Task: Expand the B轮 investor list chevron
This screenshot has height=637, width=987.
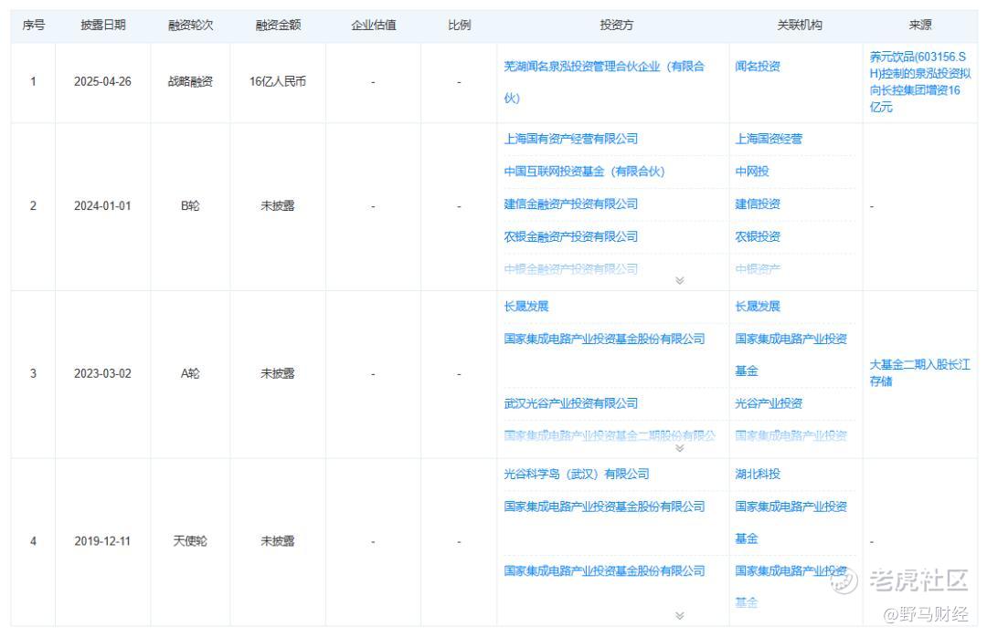Action: (x=679, y=280)
